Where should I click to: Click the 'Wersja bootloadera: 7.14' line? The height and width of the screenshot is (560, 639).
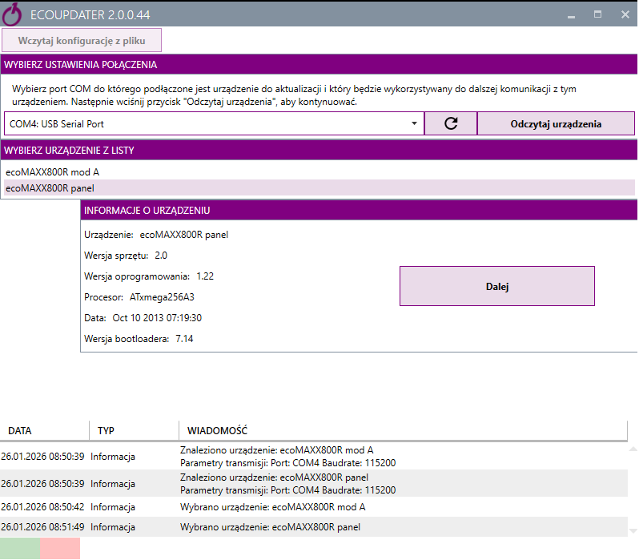[139, 339]
